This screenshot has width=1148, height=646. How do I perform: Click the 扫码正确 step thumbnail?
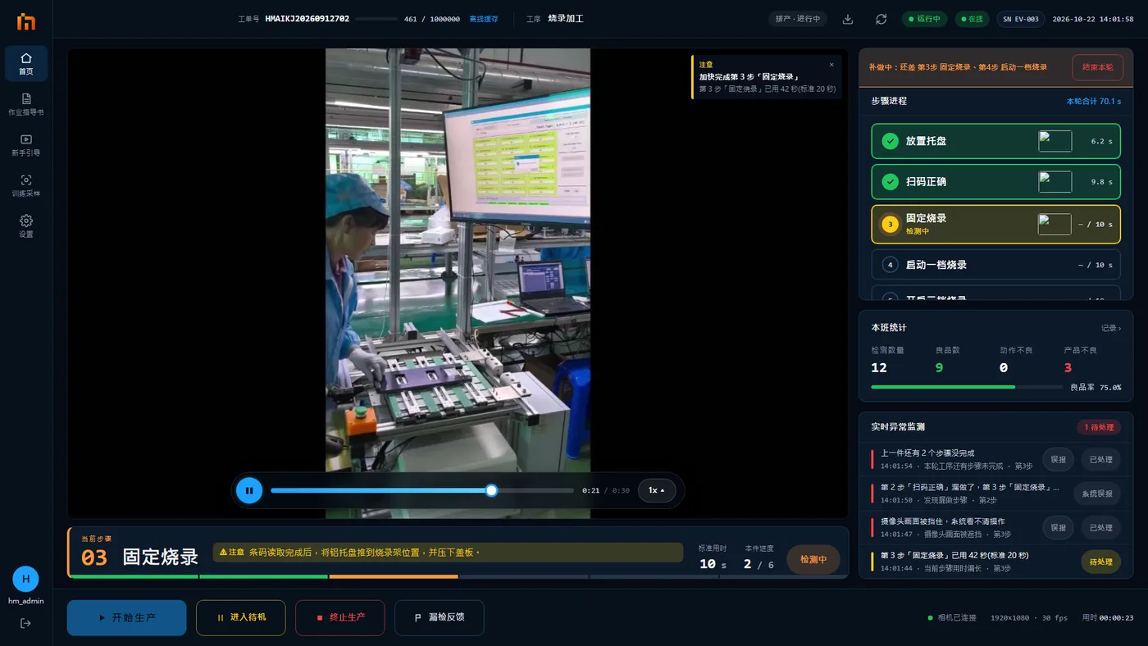1055,181
